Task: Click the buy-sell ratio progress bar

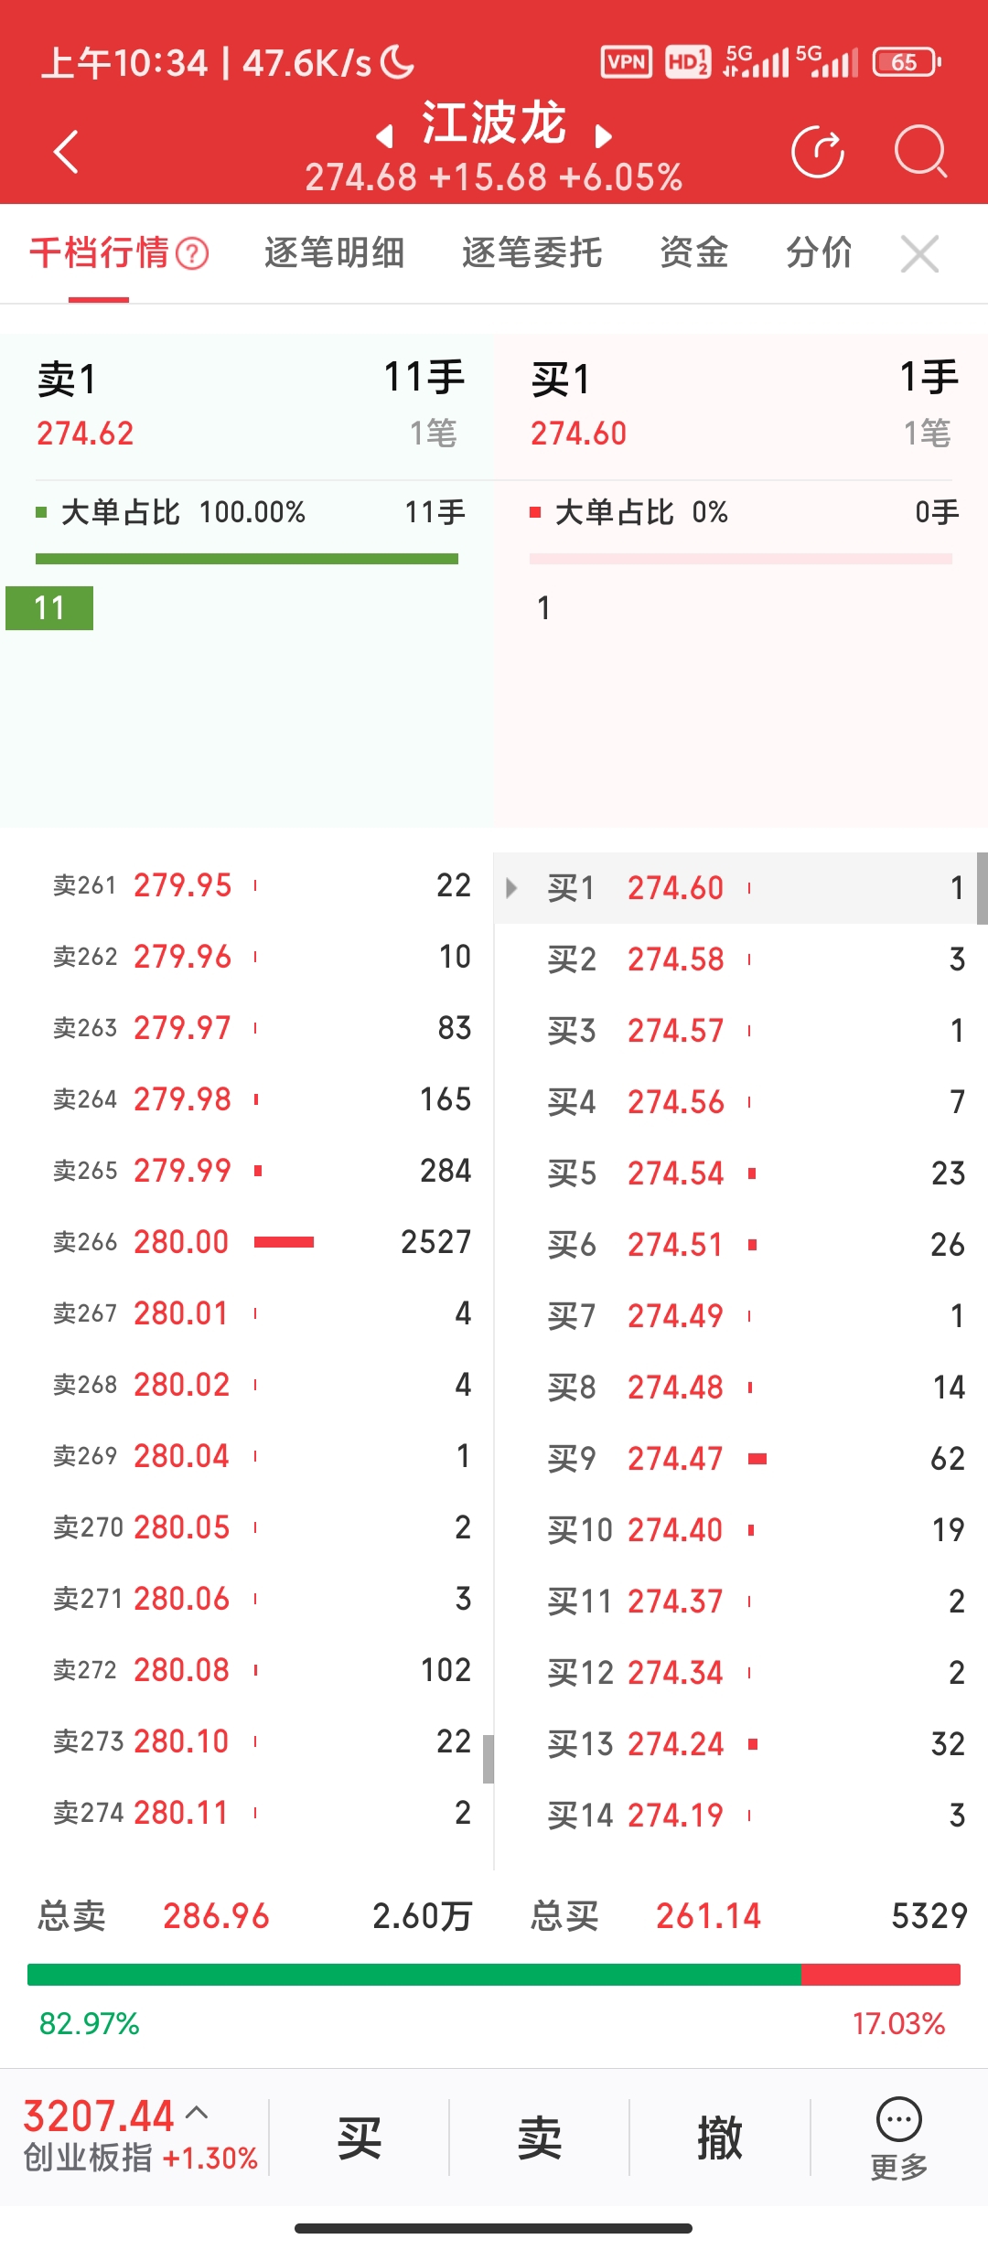Action: tap(494, 1975)
